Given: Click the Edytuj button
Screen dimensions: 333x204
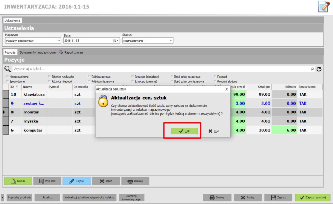Looking at the screenshot, I should point(76,181).
